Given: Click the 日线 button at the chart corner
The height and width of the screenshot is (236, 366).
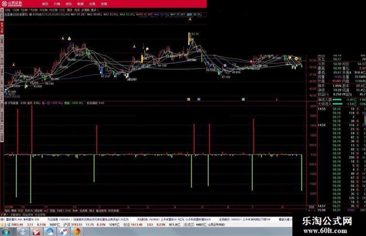Looking at the screenshot, I should 311,207.
